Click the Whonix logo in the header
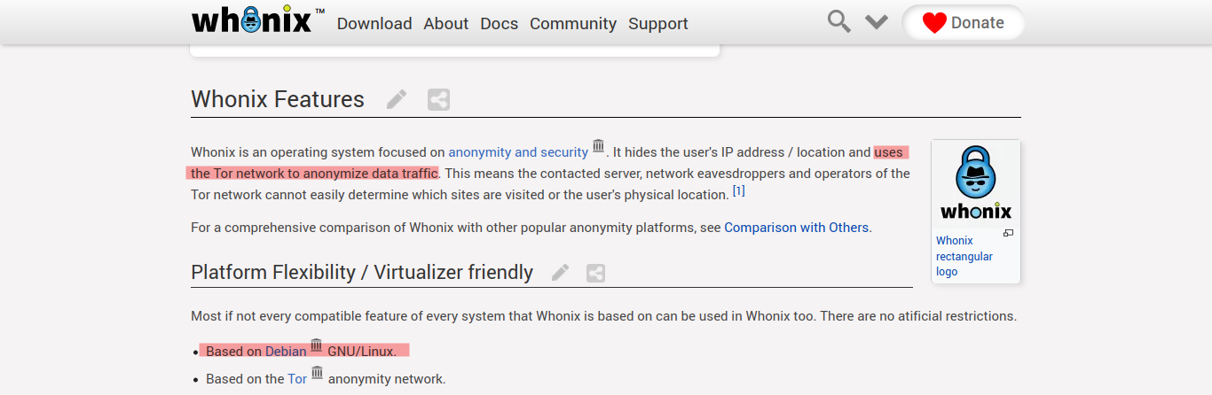1212x395 pixels. click(258, 21)
